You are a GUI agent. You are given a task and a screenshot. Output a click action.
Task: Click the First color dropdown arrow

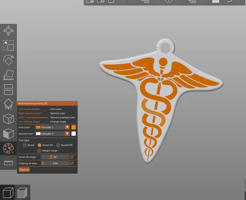pos(67,127)
